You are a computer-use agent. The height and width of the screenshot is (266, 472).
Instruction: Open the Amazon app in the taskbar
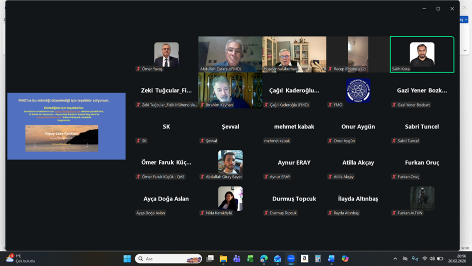[x=304, y=258]
